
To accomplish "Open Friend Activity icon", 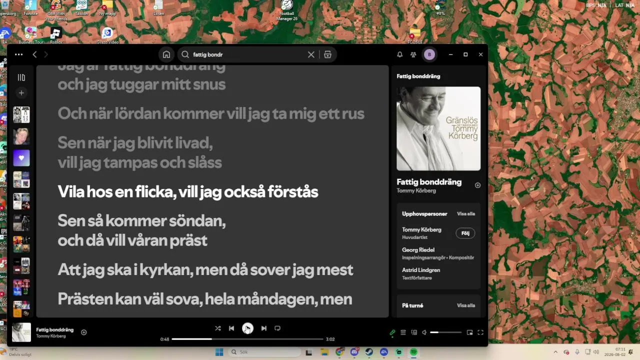I will pyautogui.click(x=413, y=54).
